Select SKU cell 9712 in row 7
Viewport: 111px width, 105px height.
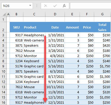coord(17,56)
